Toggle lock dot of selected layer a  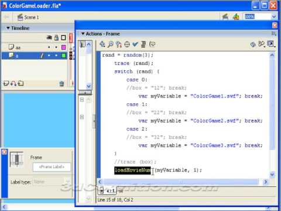point(56,56)
